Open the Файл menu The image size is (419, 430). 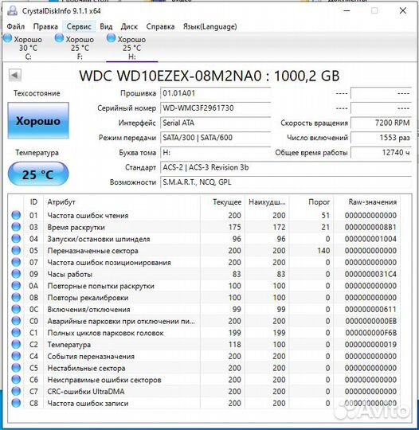tap(16, 26)
